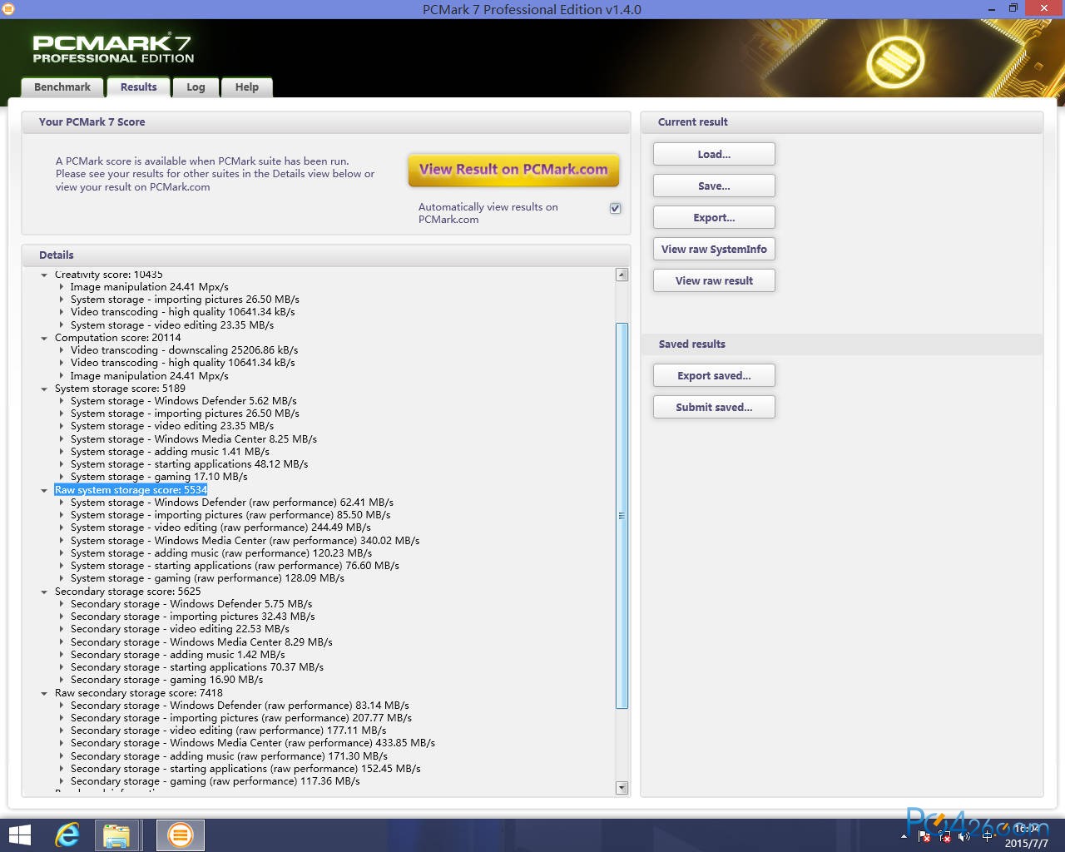1065x852 pixels.
Task: Click the Load... button
Action: (714, 154)
